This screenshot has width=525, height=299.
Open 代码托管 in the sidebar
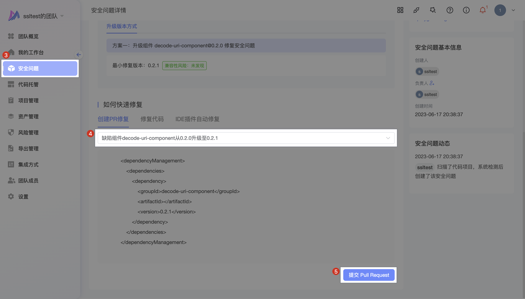pos(28,84)
